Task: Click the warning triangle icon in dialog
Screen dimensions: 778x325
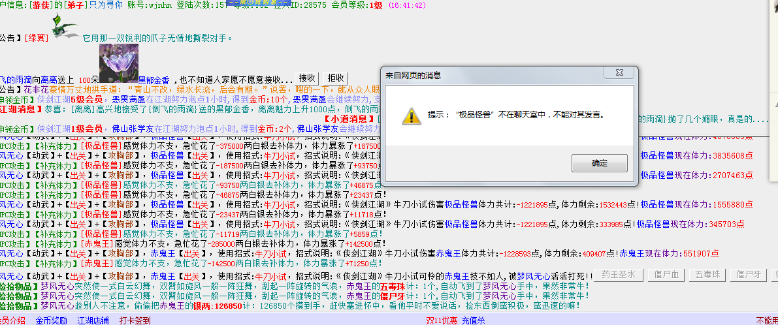Action: click(412, 116)
